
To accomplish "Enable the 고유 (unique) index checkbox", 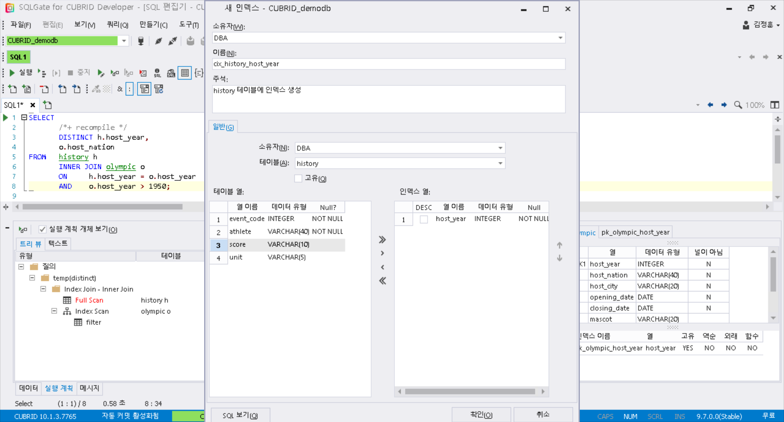I will click(298, 178).
